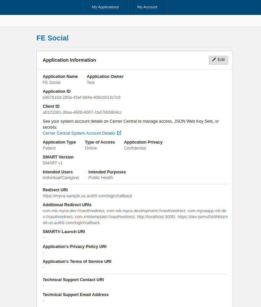Screen dimensions: 261x307
Task: Click the Patient application type value
Action: 49,148
